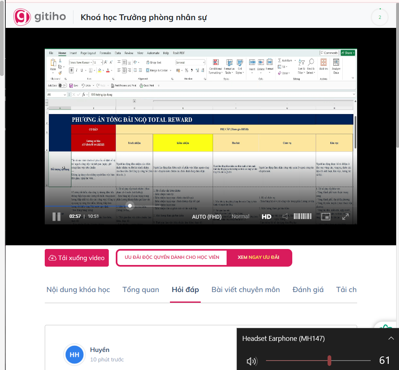Click the Fill Color bucket icon in Excel

(x=99, y=70)
